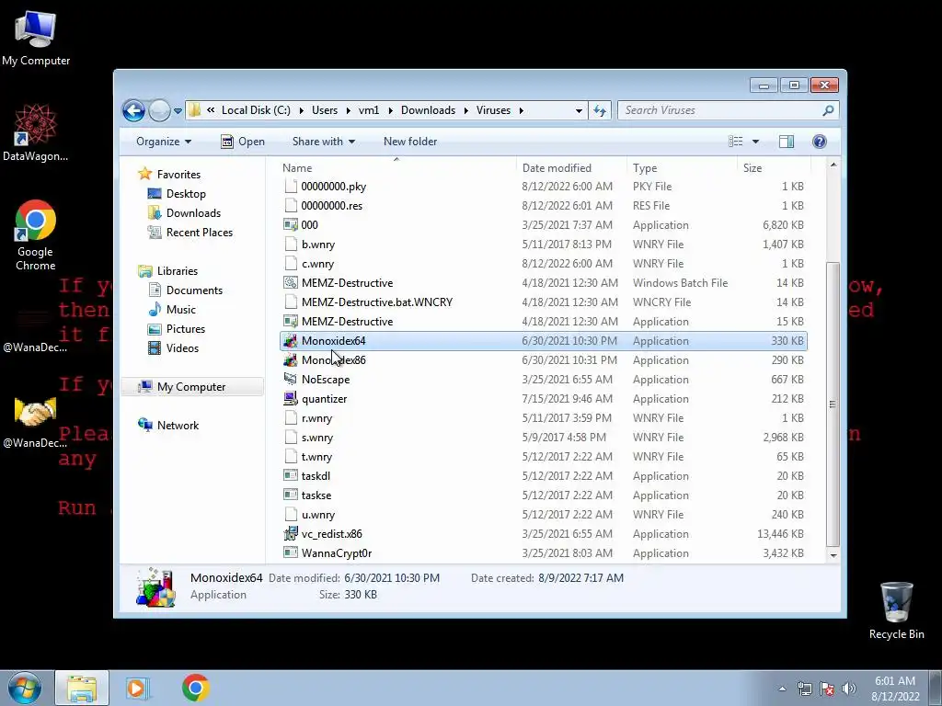Navigate to the Downloads breadcrumb
This screenshot has width=942, height=706.
(x=429, y=110)
